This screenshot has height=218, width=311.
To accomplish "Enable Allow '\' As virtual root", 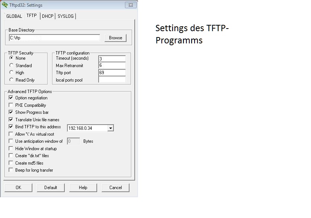I will click(11, 134).
